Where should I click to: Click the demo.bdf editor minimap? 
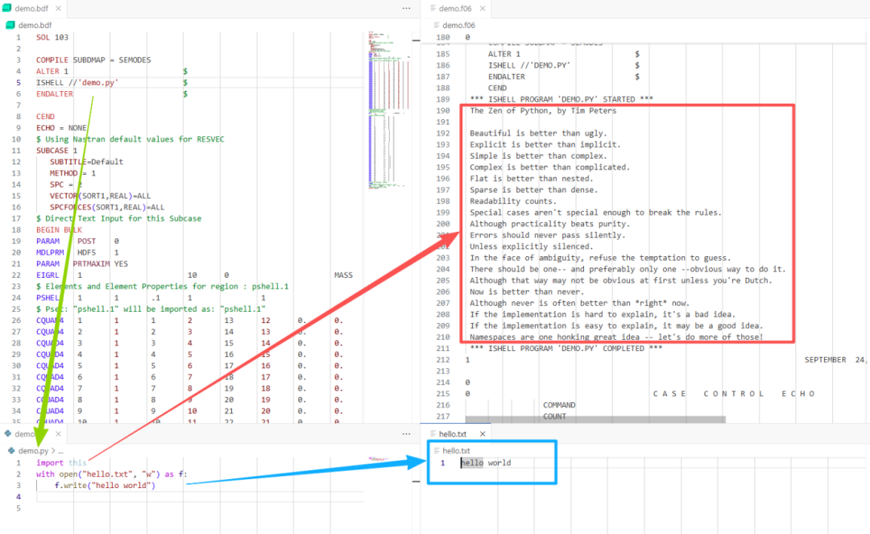(x=390, y=111)
